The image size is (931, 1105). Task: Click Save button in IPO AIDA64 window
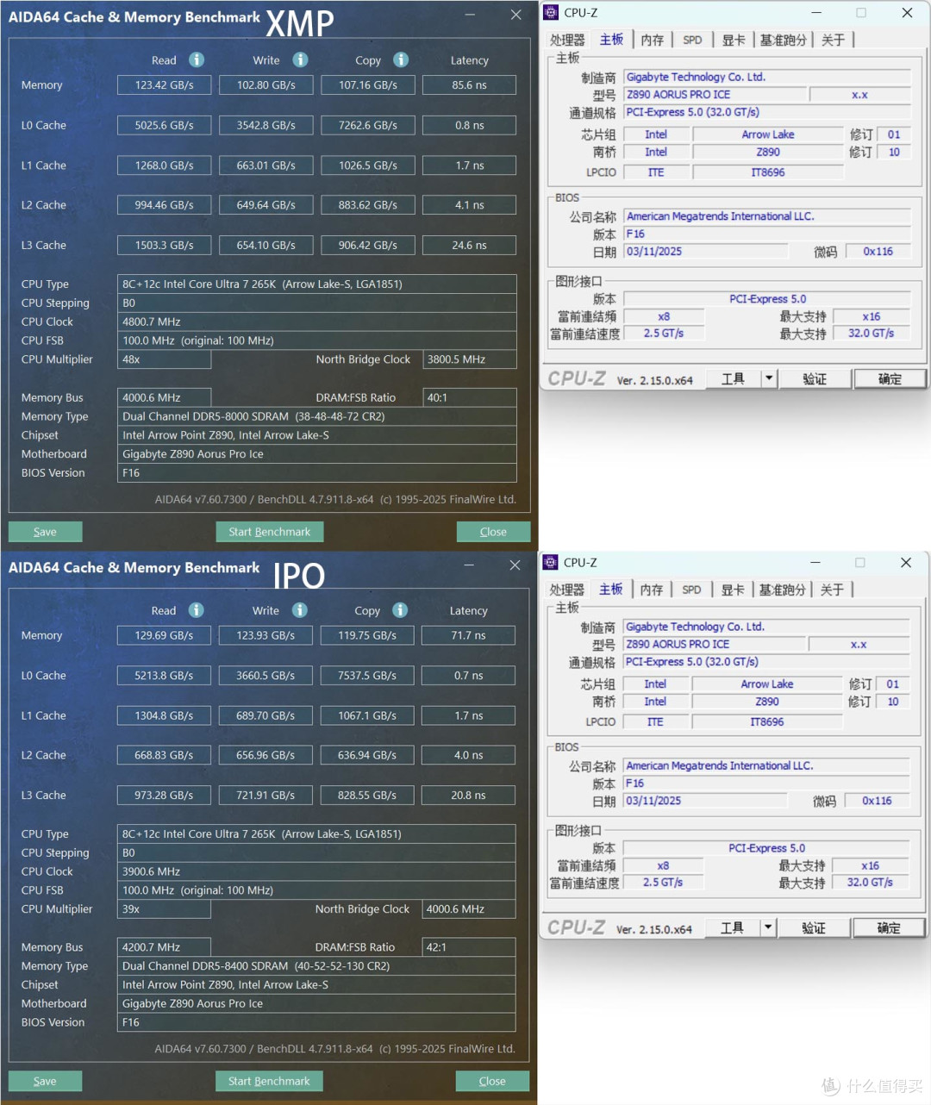45,1081
